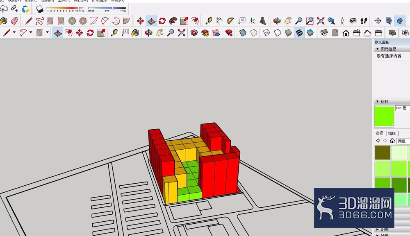The height and width of the screenshot is (236, 410).
Task: Click the 默认面板 tray title
Action: coord(382,42)
